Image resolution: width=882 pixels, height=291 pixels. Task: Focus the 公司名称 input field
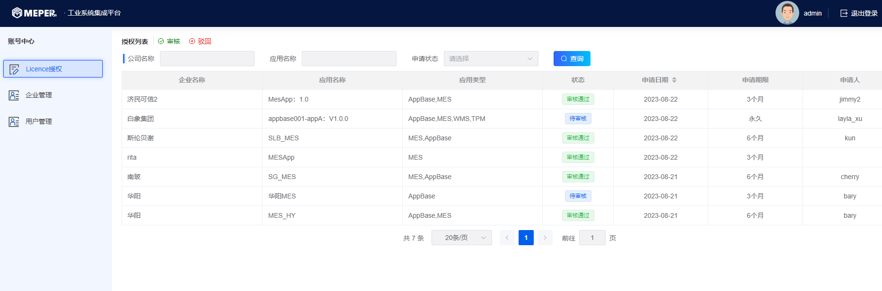(207, 59)
